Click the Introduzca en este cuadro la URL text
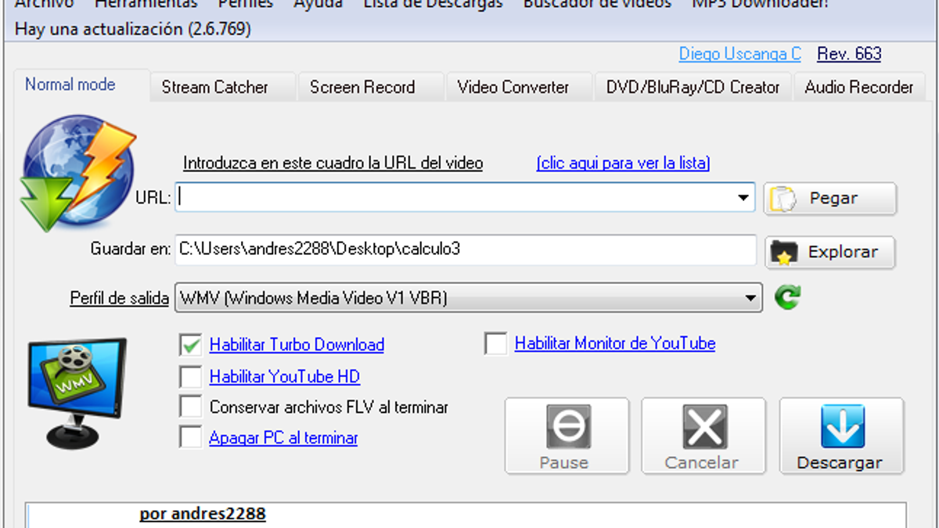 pyautogui.click(x=333, y=163)
